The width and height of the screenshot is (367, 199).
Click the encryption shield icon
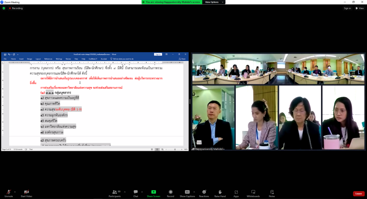pos(4,8)
